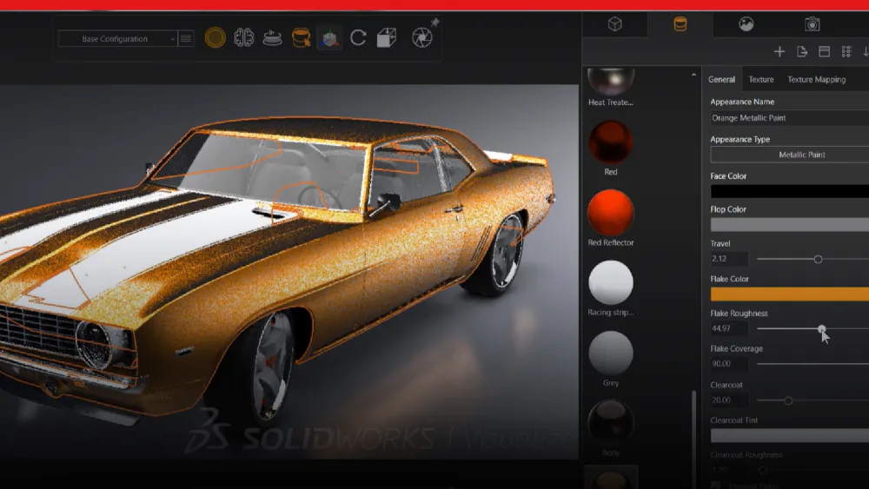Click the Flake Roughness slider handle

coord(821,328)
